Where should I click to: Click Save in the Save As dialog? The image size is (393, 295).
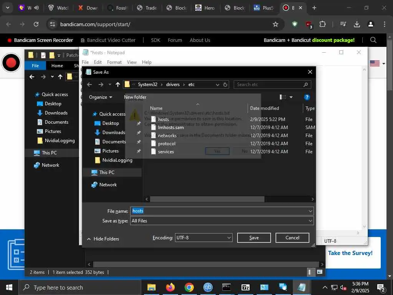(254, 237)
